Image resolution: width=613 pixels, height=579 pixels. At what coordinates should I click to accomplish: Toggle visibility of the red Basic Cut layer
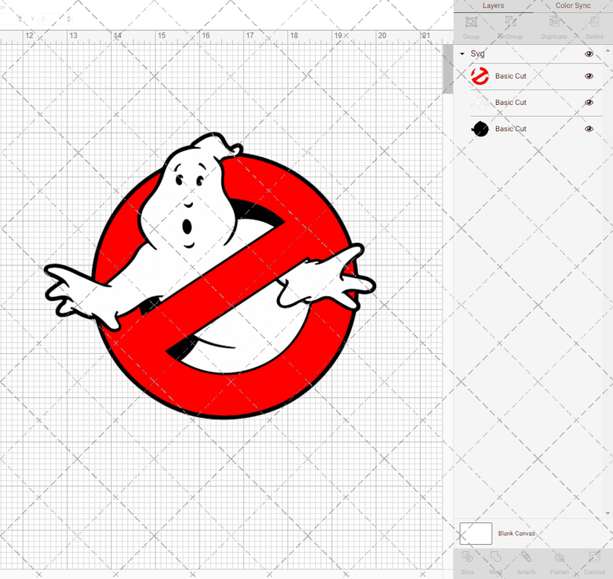tap(588, 76)
